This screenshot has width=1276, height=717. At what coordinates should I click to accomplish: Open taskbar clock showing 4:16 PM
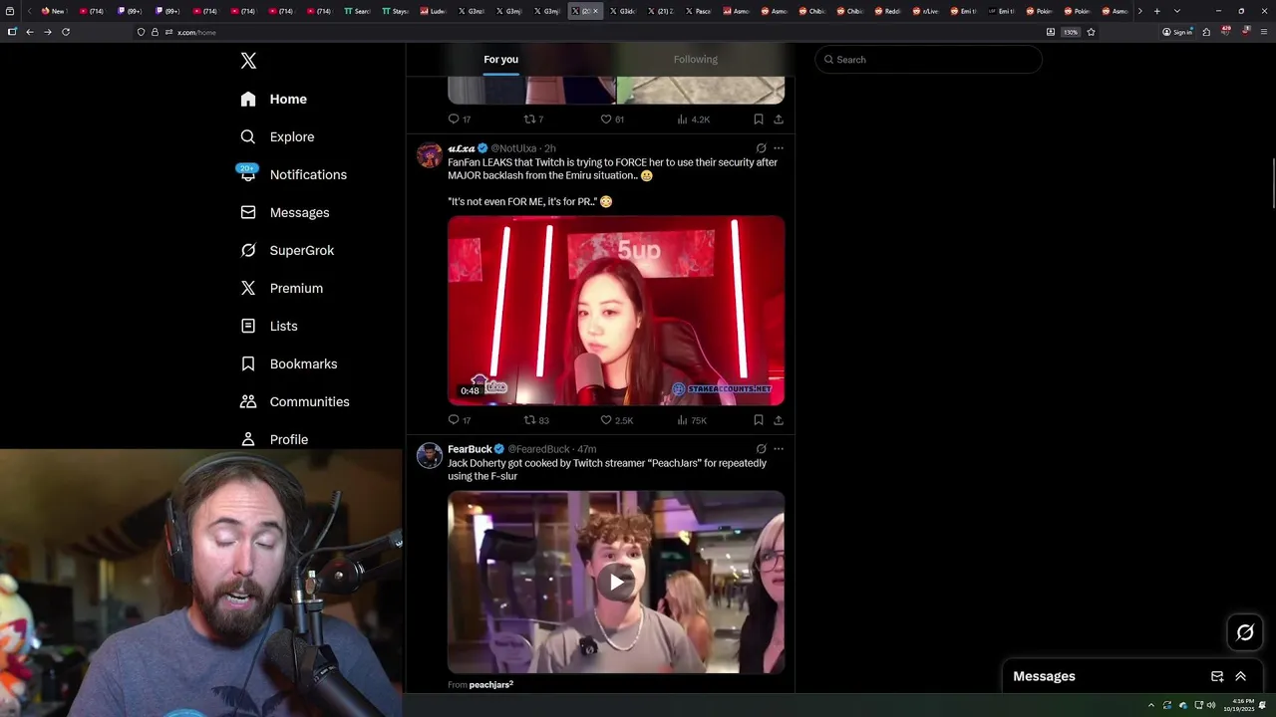tap(1240, 705)
